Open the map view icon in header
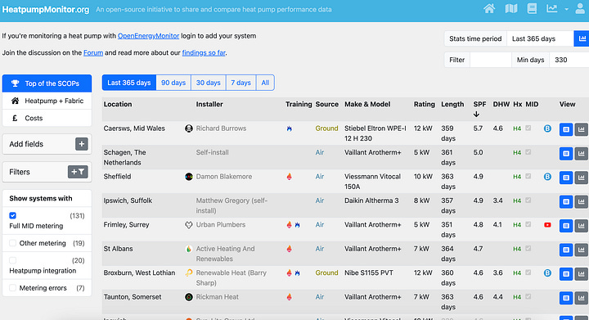Image resolution: width=589 pixels, height=320 pixels. click(510, 8)
